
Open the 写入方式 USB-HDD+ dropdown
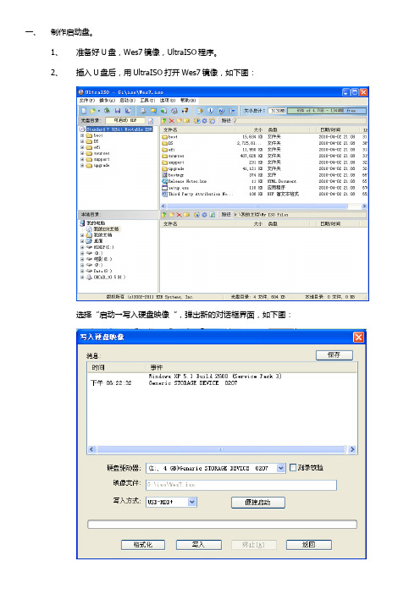[x=192, y=502]
